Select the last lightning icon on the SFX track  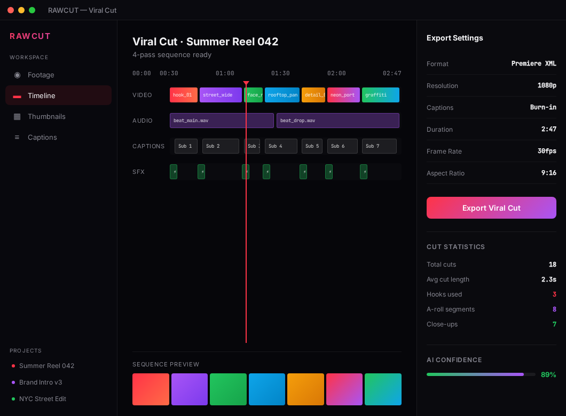[x=364, y=171]
